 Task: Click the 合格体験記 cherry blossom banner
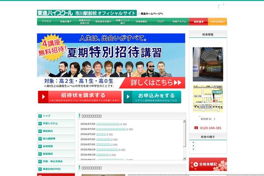coord(208,164)
